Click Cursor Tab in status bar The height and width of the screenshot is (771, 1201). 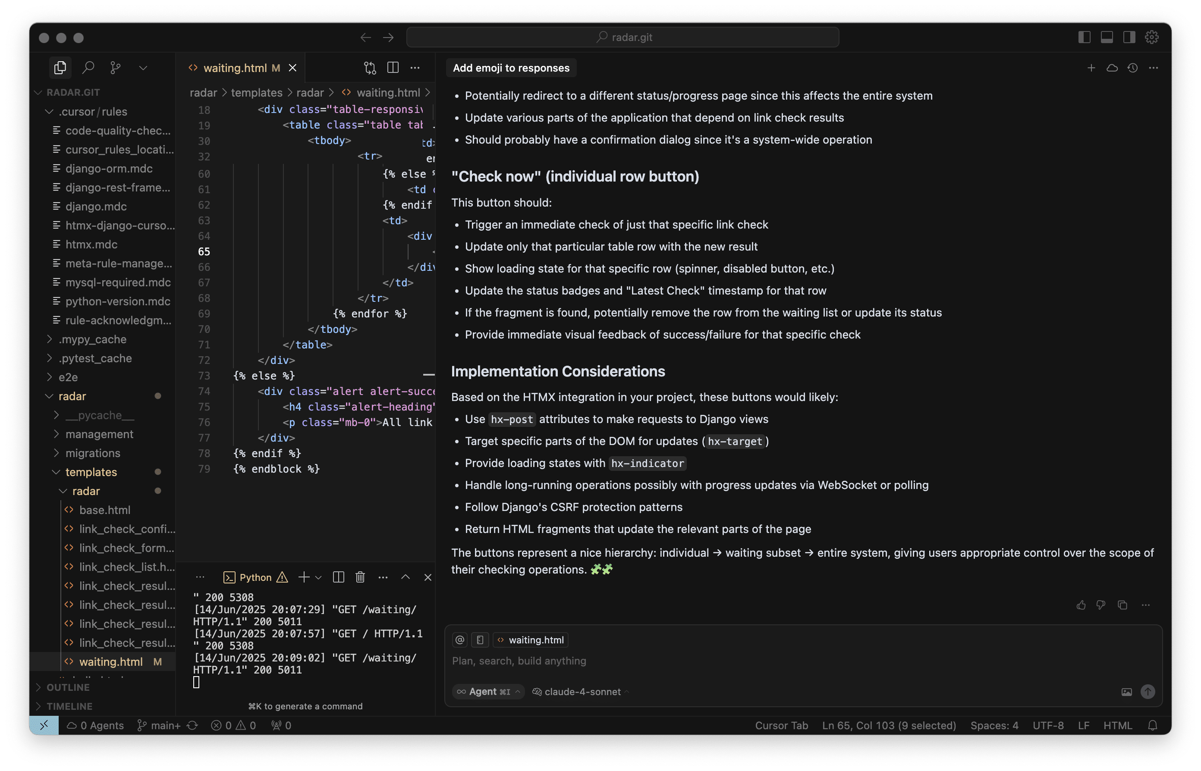coord(781,725)
